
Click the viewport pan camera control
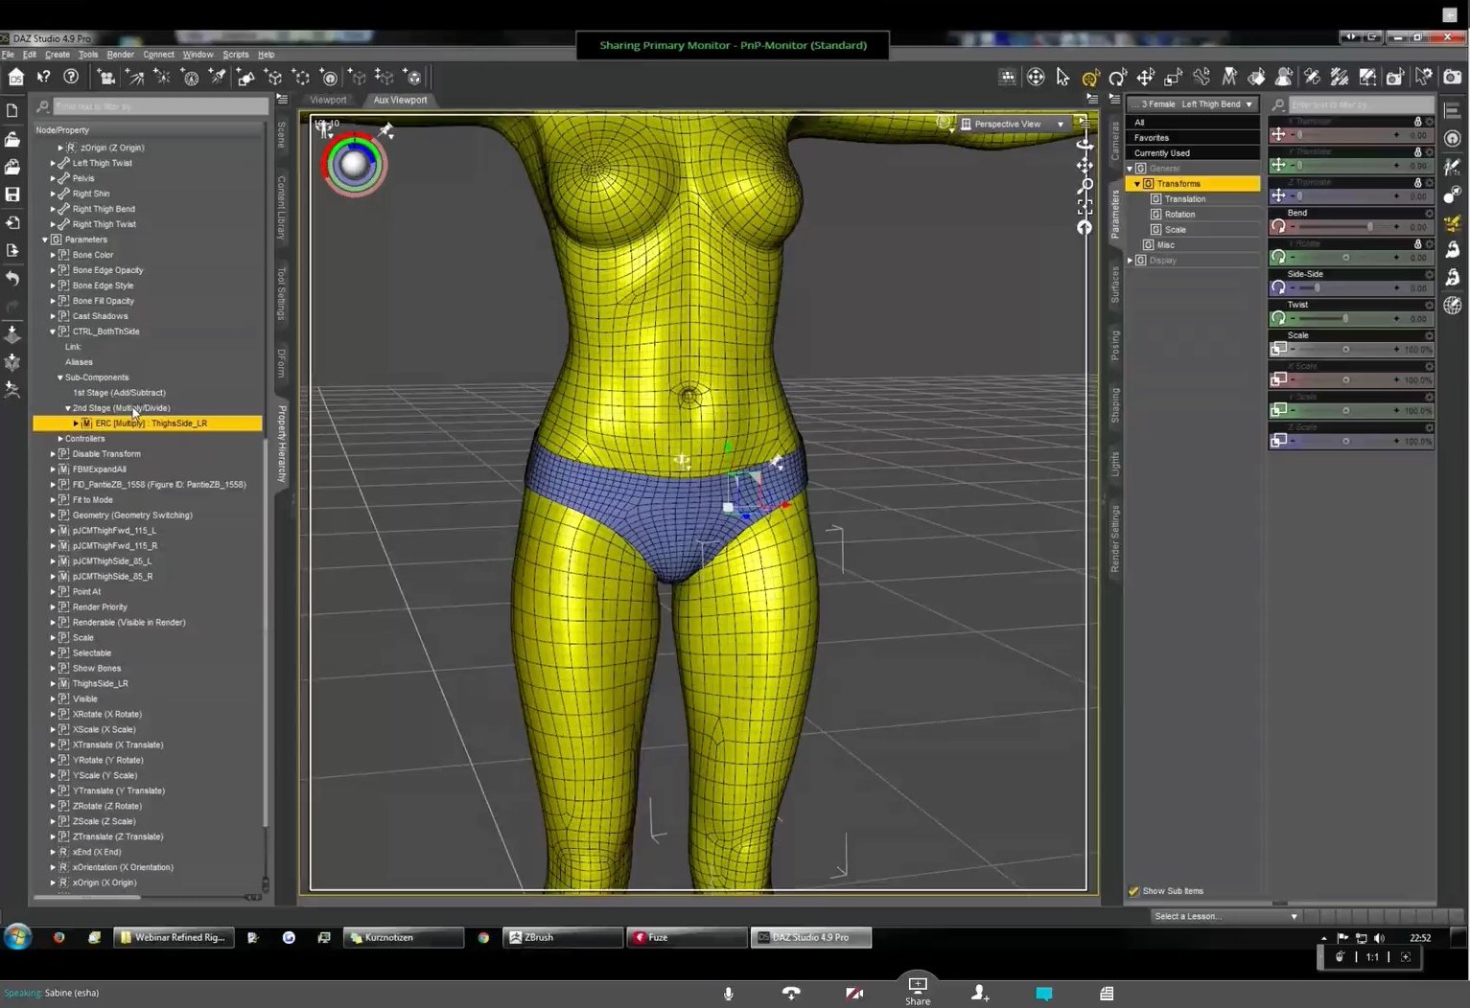tap(1085, 165)
